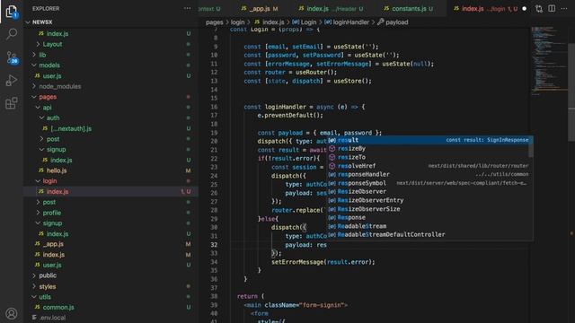Click line number 32 in gutter

tap(214, 245)
